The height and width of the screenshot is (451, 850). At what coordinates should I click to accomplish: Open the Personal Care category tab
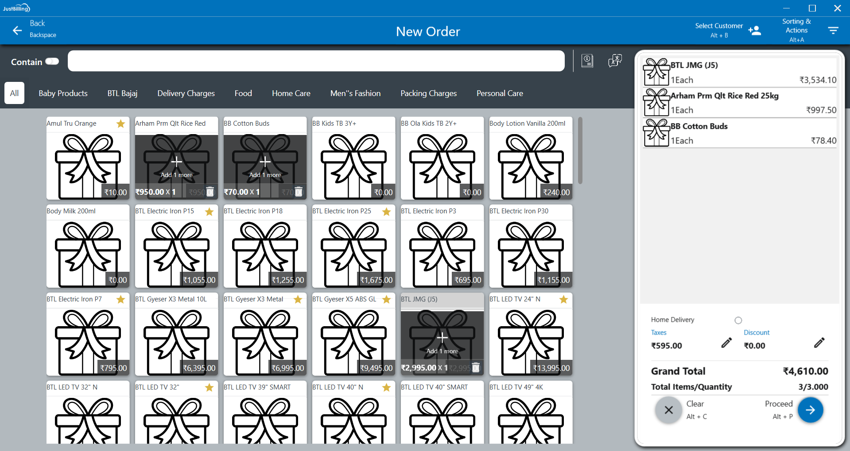[500, 93]
